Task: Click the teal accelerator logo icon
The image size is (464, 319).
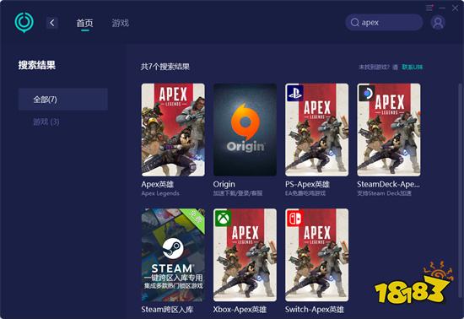Action: coord(24,23)
